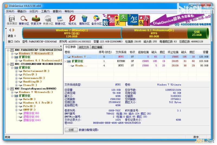Click the HD2 SeagateExpansion disk icon
Screen dimensions: 217x145
tap(12, 89)
